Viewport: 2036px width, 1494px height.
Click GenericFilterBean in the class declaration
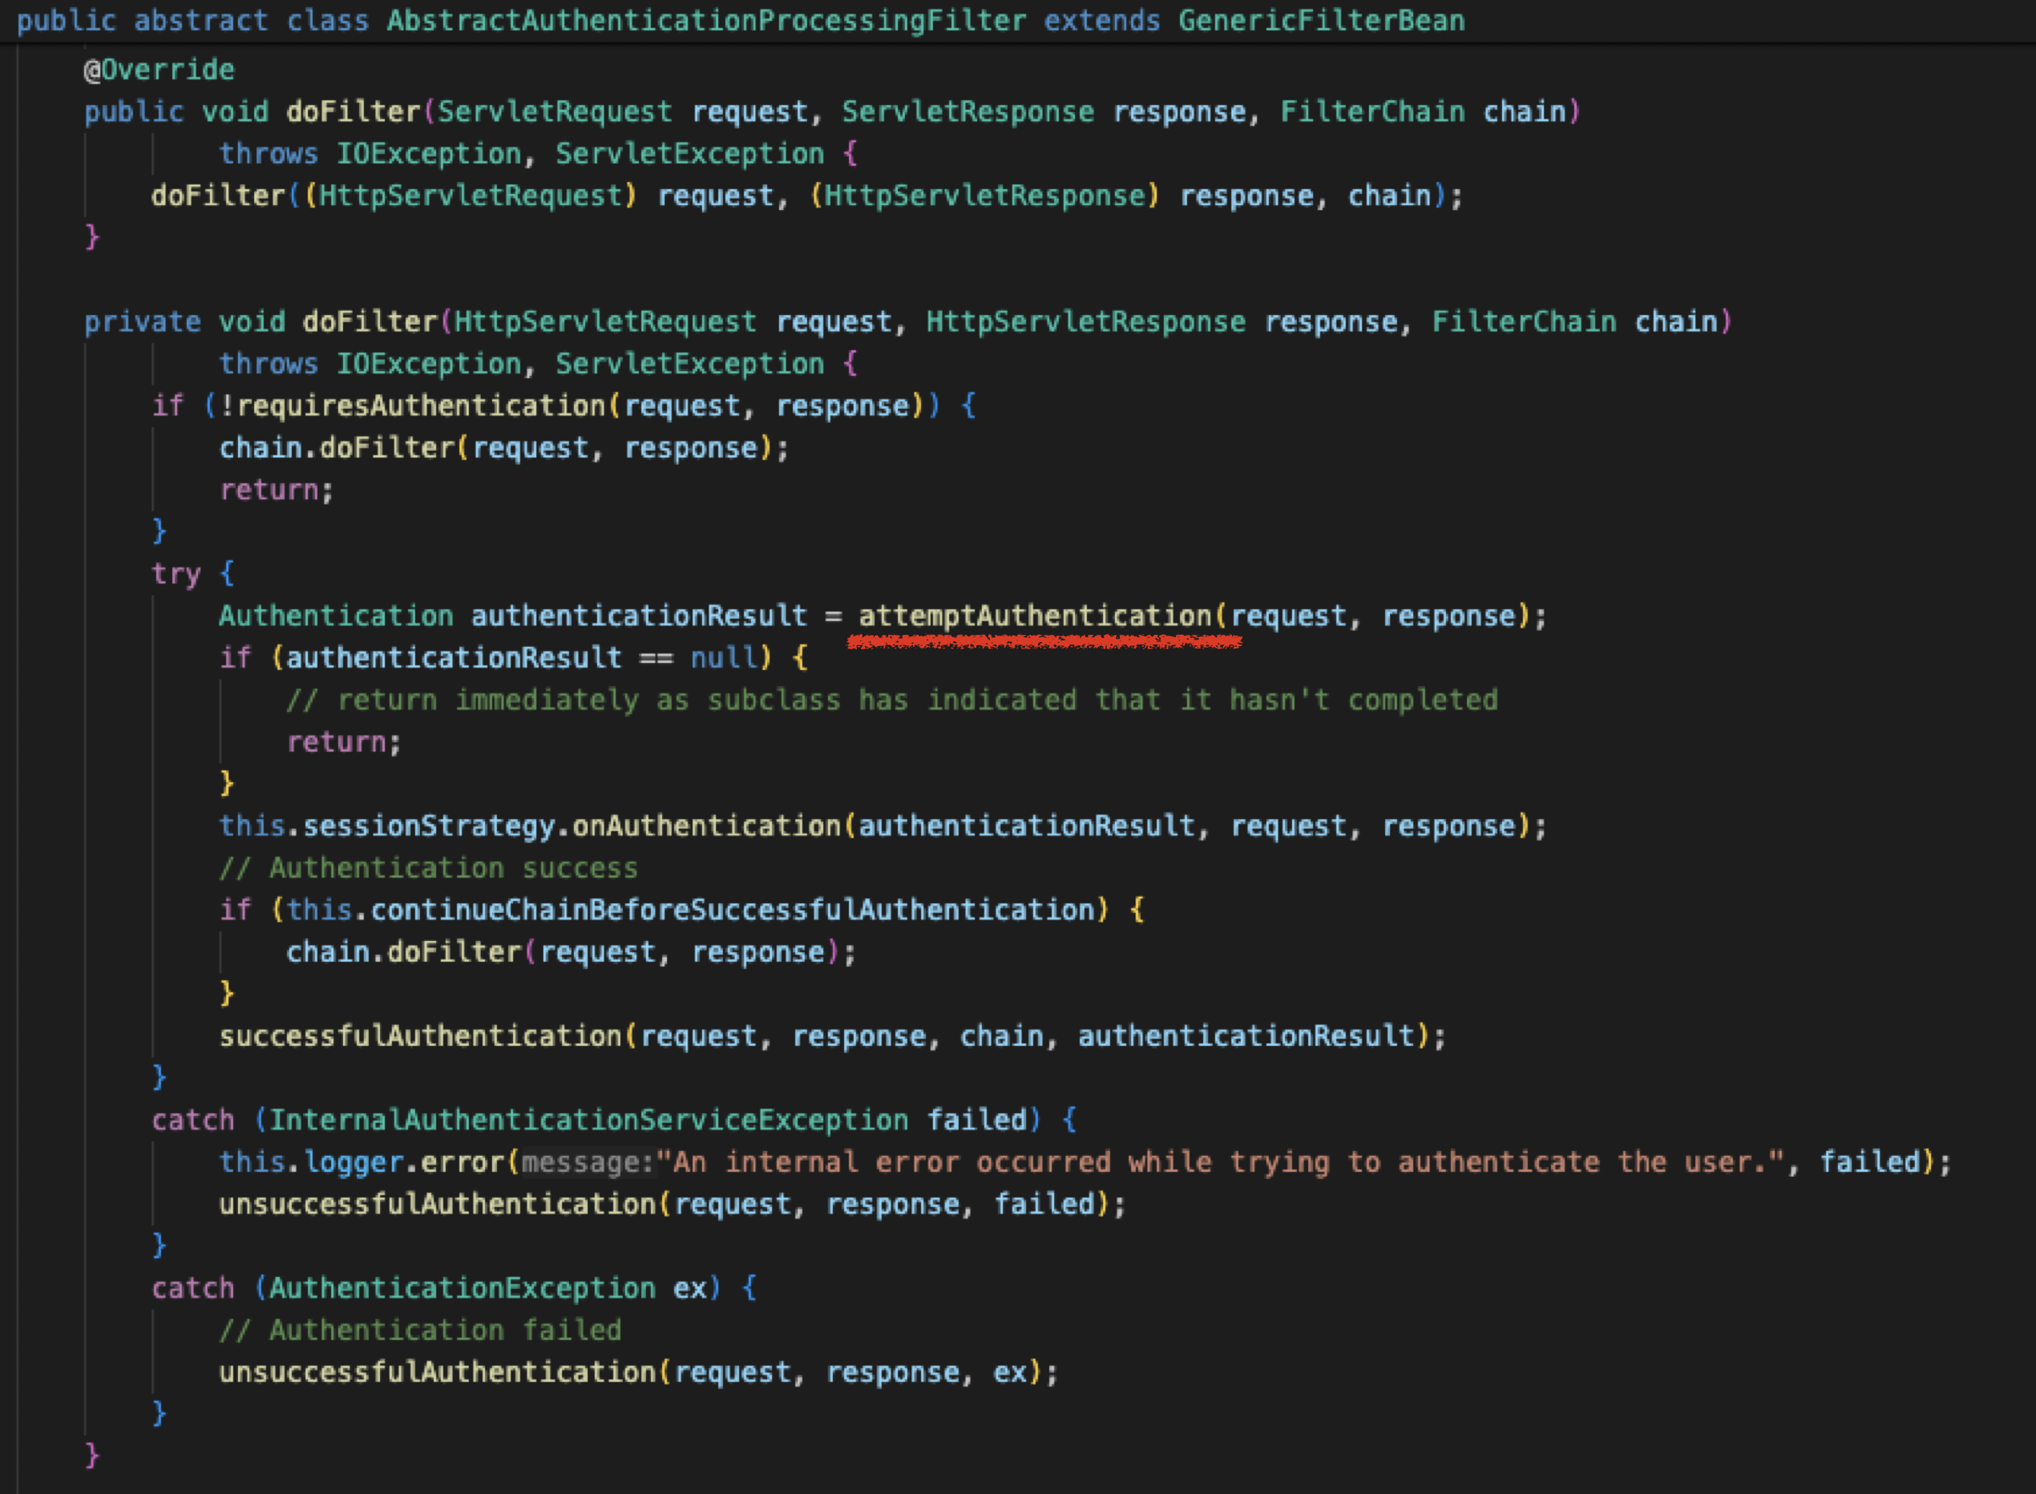1322,21
